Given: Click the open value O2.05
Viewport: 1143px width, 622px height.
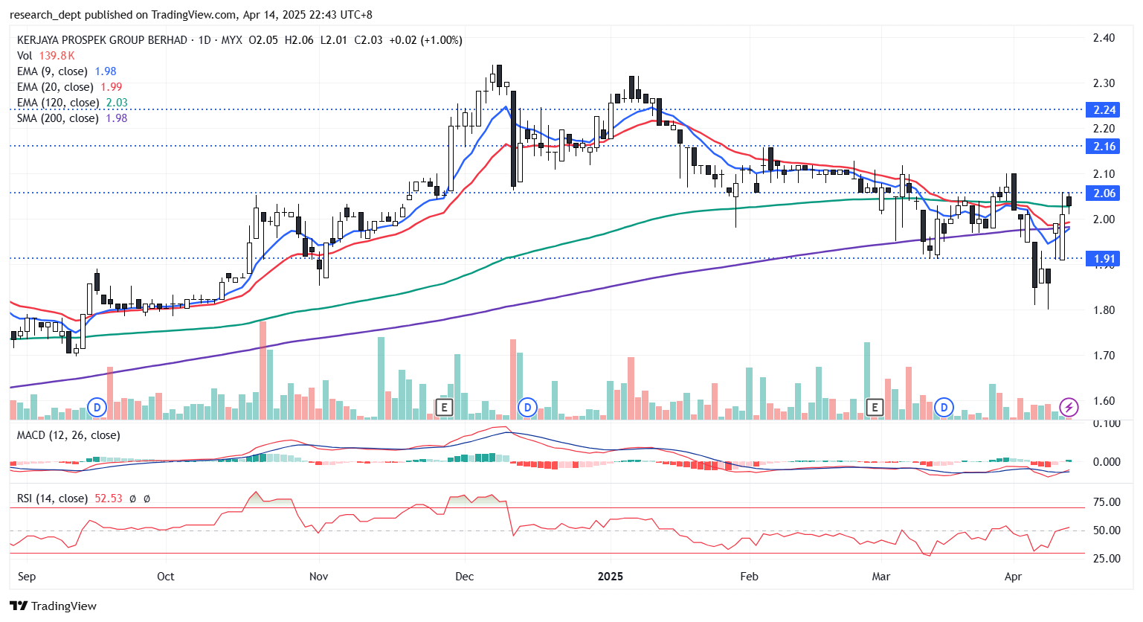Looking at the screenshot, I should [x=263, y=39].
